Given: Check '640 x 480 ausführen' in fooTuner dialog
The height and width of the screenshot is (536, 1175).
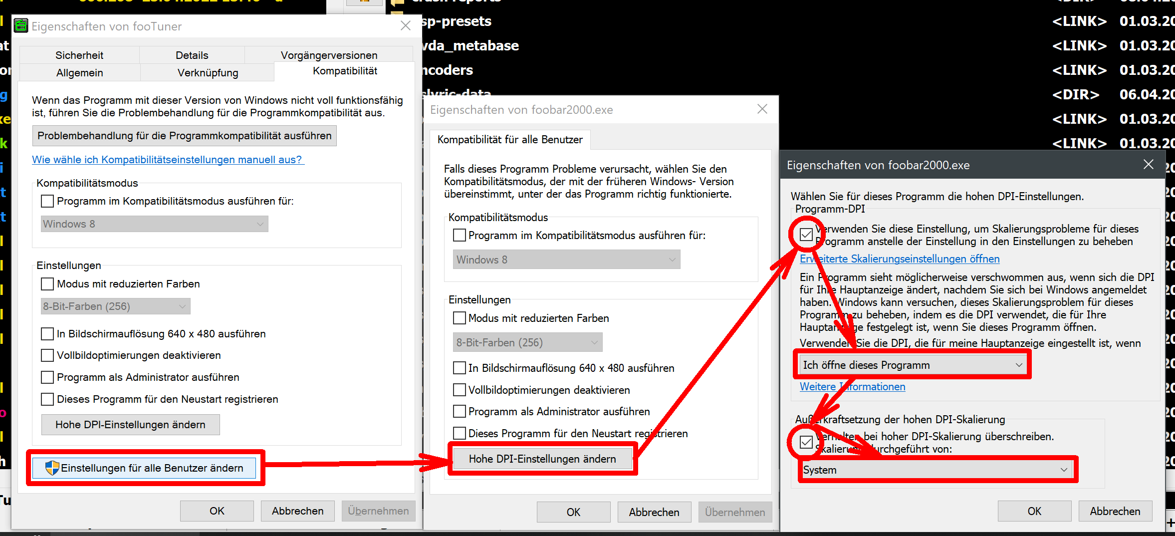Looking at the screenshot, I should (x=47, y=334).
